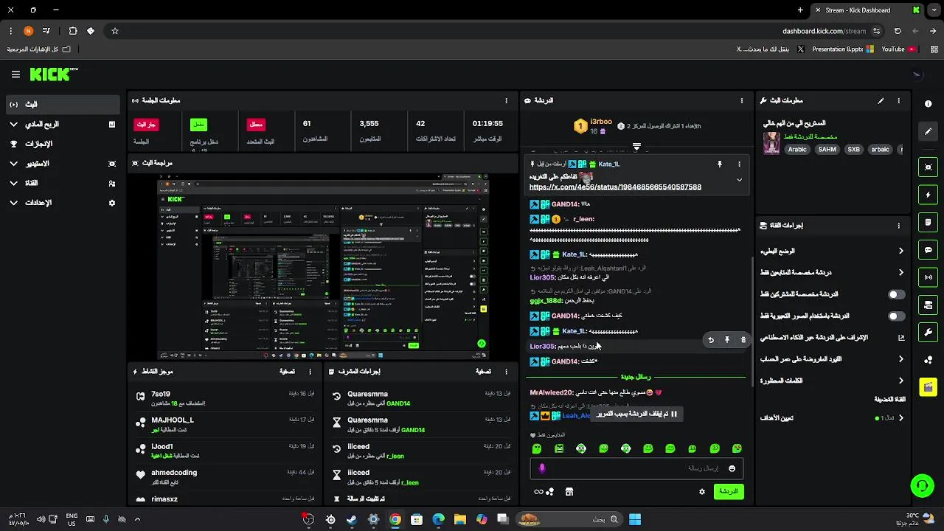Open channel actions panel three-dot menu

click(898, 226)
